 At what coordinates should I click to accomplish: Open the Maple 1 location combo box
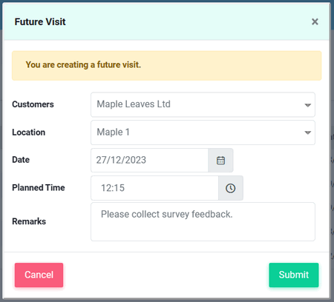[203, 132]
